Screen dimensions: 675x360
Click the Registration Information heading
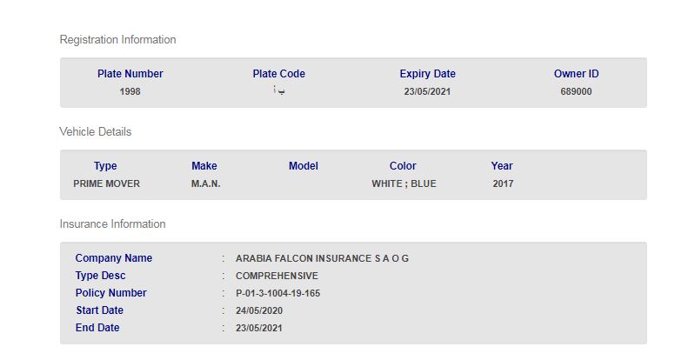[117, 40]
